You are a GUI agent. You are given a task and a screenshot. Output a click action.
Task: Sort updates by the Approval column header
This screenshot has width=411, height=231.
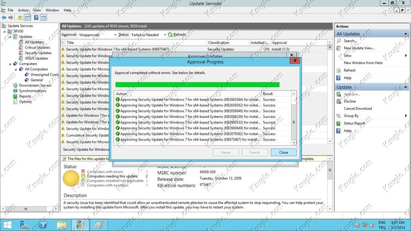[299, 42]
